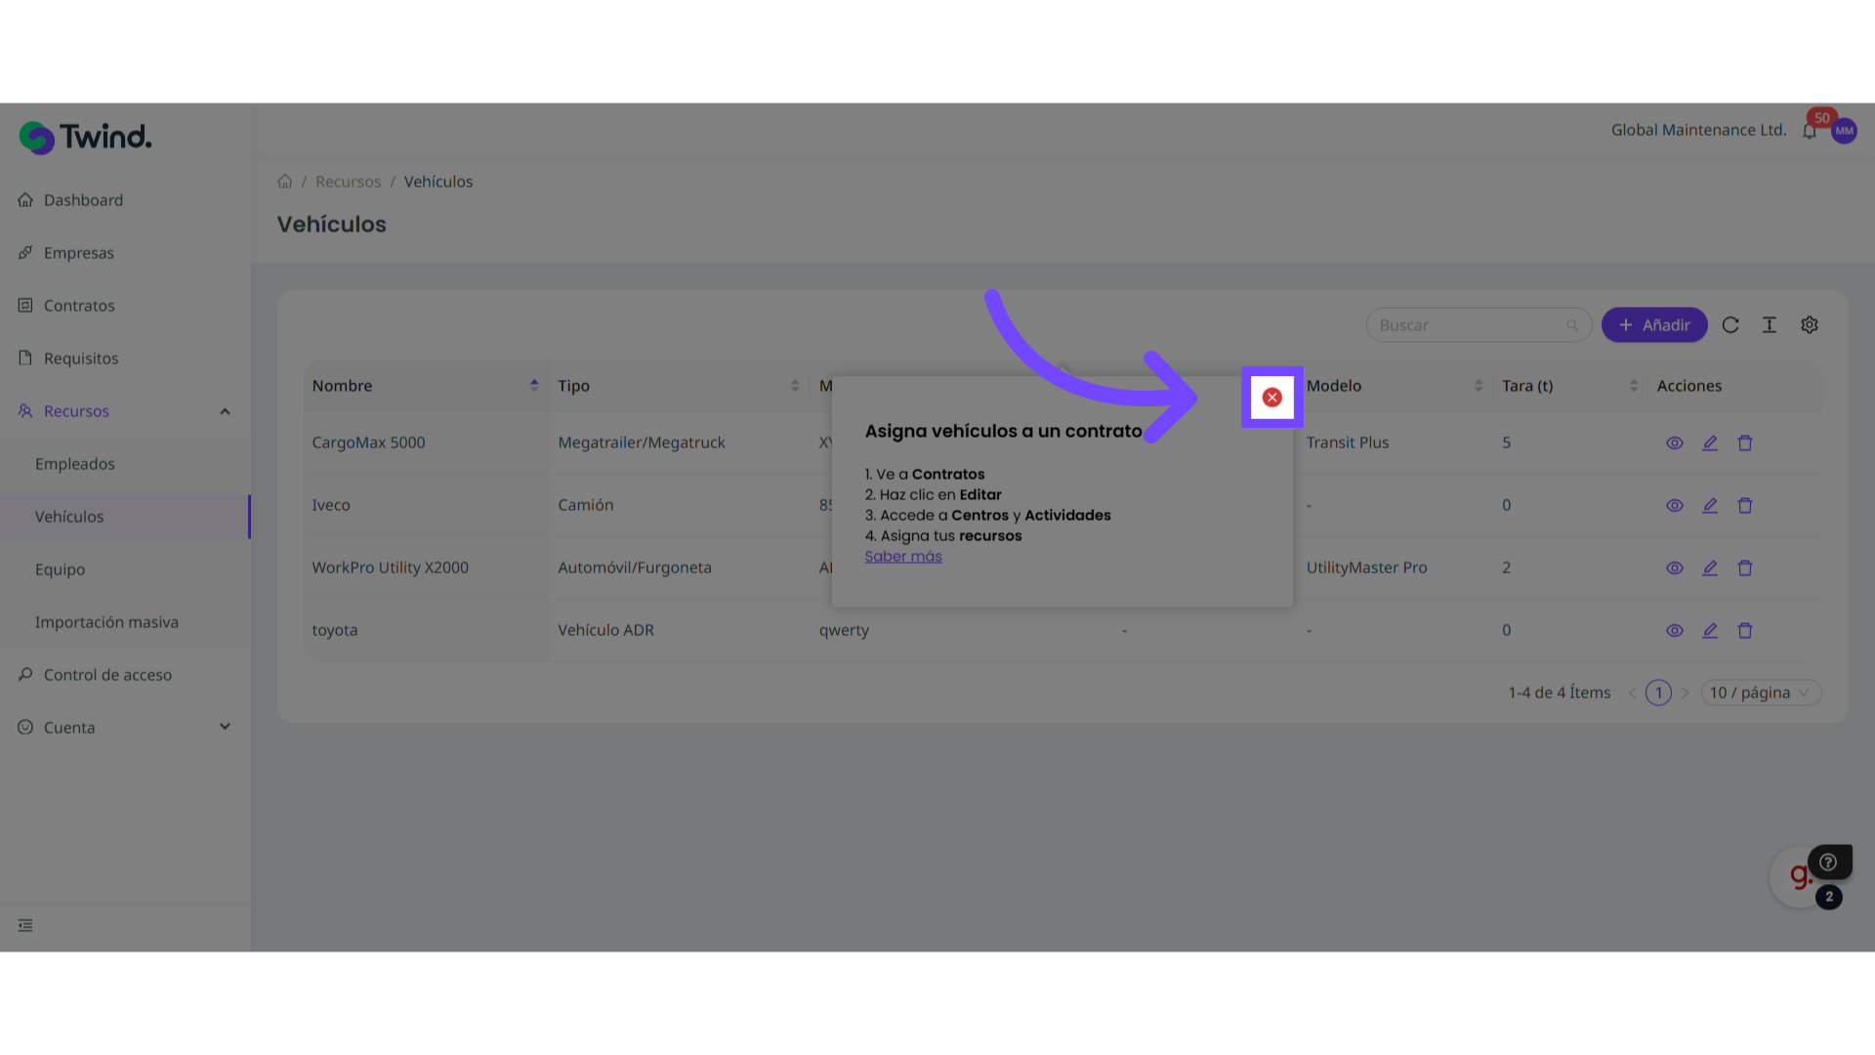The image size is (1875, 1055).
Task: Open the 10 / página dropdown
Action: tap(1760, 693)
